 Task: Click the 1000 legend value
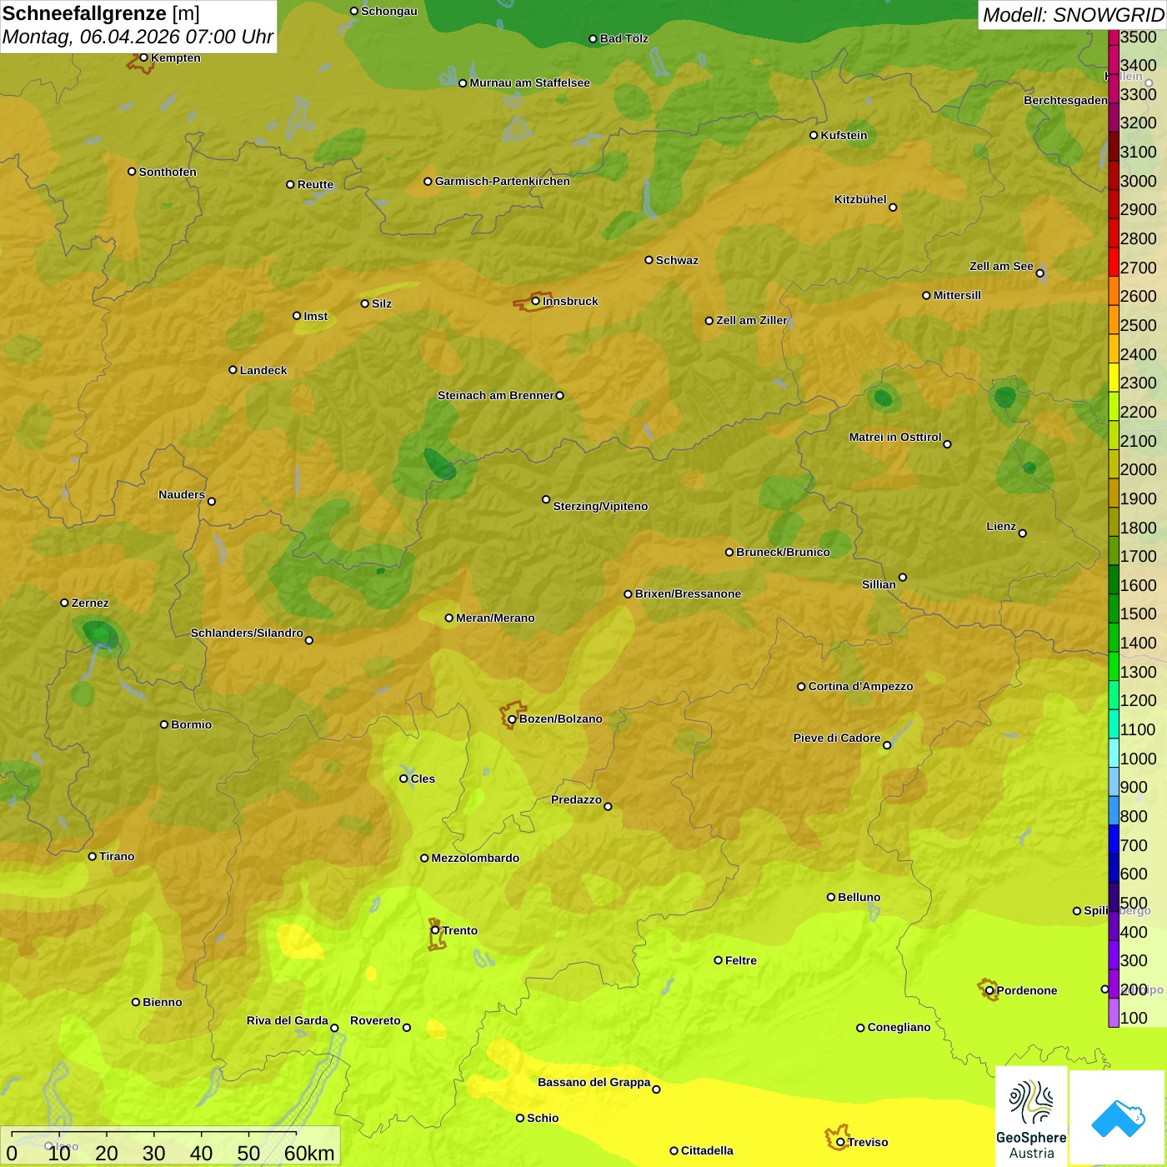pos(1139,759)
